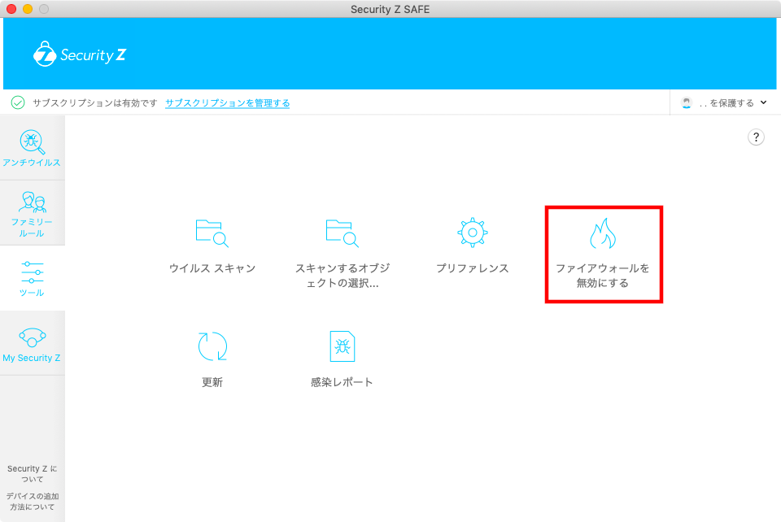
Task: Expand the を保護する dropdown chevron
Action: pos(763,103)
